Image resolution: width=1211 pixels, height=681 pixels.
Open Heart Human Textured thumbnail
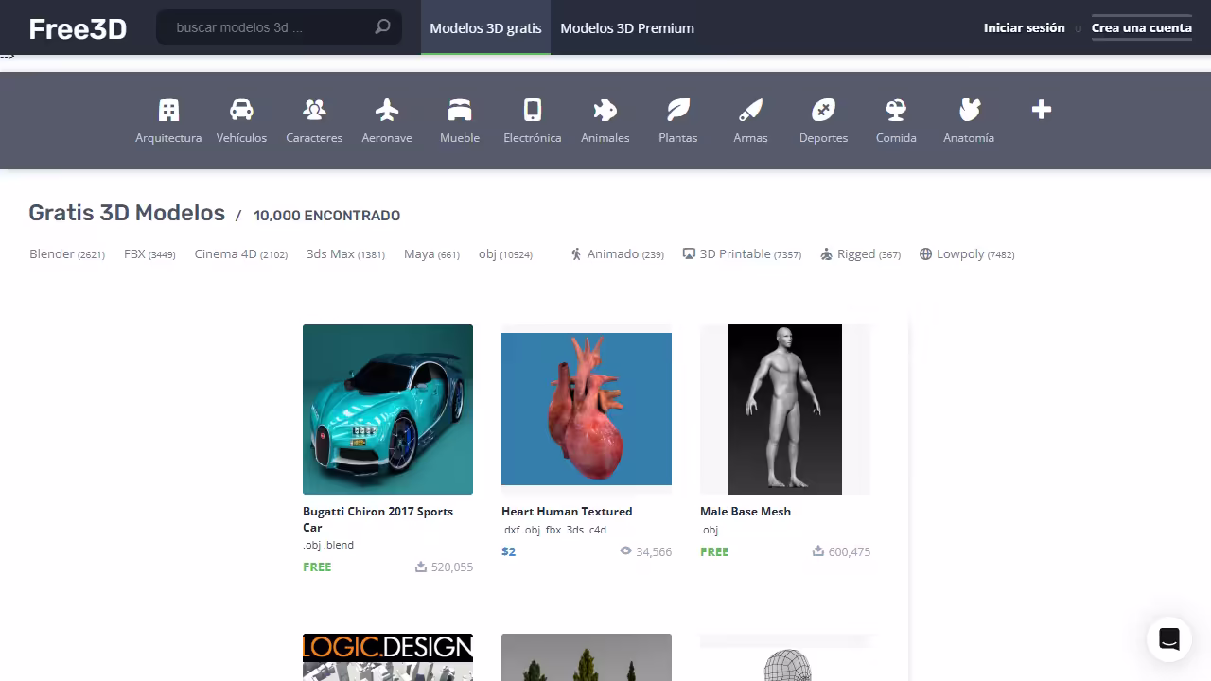coord(587,410)
